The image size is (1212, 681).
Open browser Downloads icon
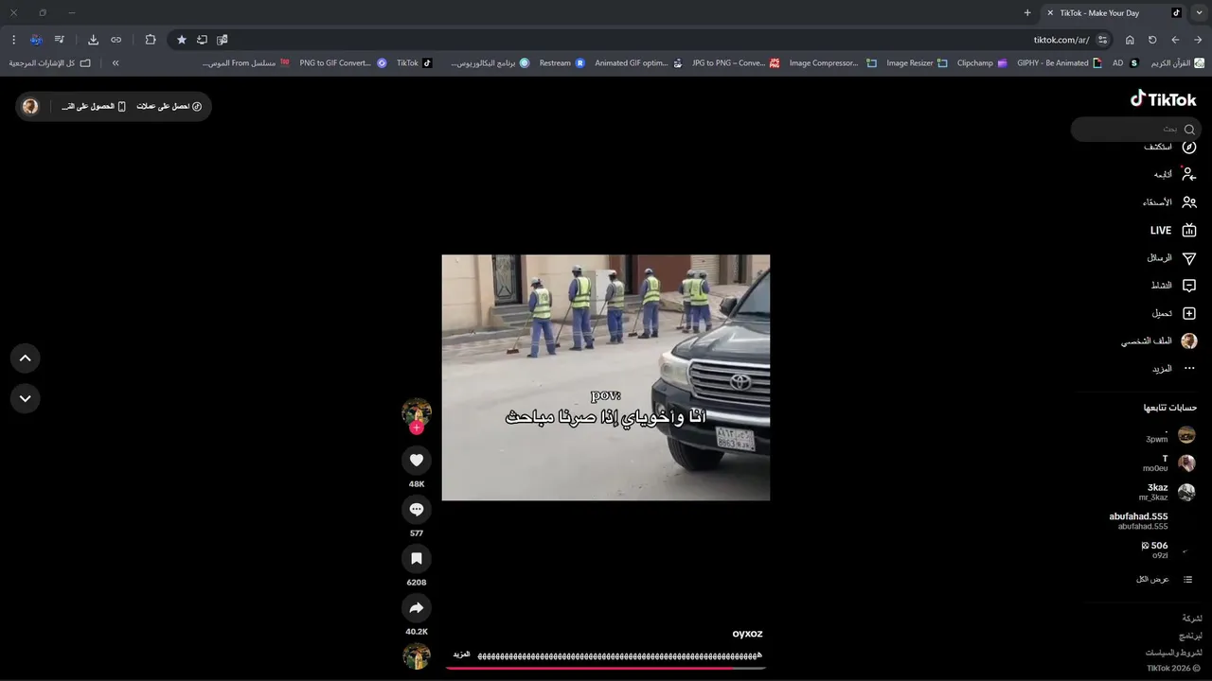pyautogui.click(x=93, y=40)
